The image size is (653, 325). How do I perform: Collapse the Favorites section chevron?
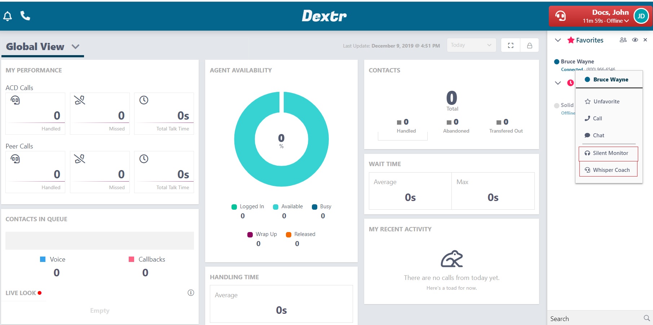tap(558, 40)
